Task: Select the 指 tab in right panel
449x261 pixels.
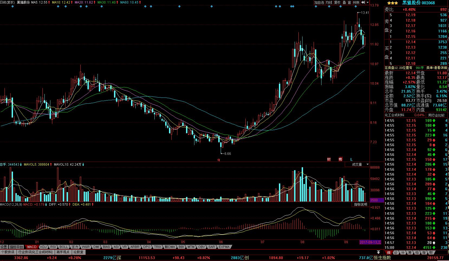Action: 424,253
